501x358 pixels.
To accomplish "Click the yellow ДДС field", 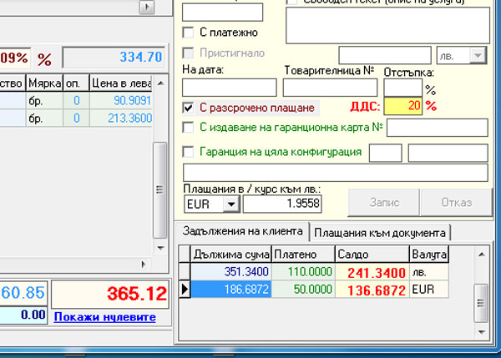I will point(402,107).
